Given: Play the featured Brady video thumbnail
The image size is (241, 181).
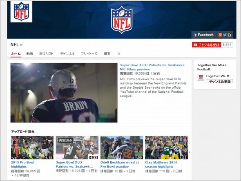Looking at the screenshot, I should (x=64, y=93).
